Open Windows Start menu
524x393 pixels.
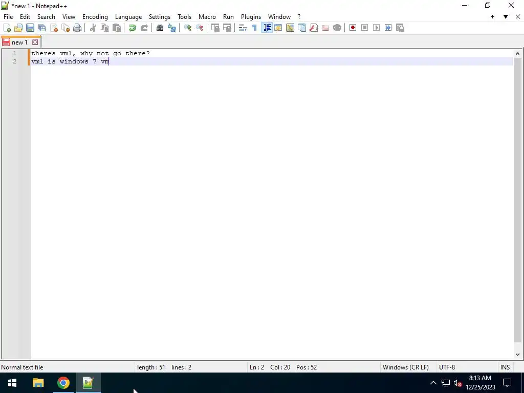pyautogui.click(x=12, y=383)
